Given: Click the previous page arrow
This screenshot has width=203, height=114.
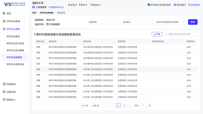Looking at the screenshot, I should click(x=113, y=105).
